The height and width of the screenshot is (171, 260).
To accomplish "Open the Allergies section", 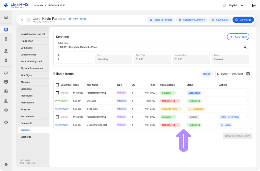I will [25, 82].
